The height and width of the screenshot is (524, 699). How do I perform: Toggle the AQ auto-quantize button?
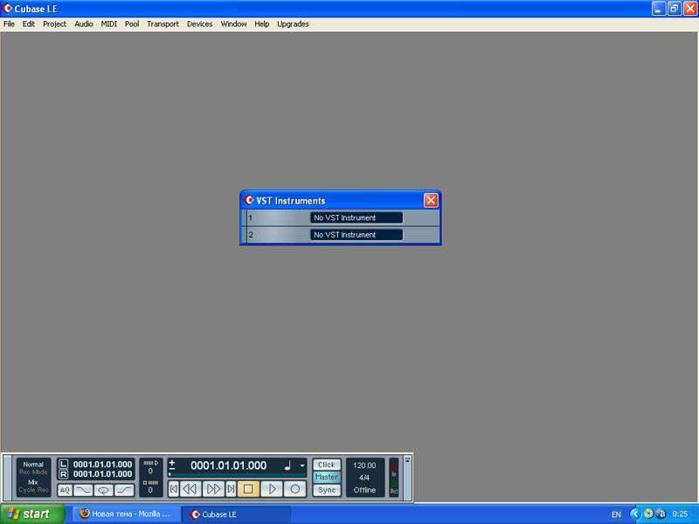coord(65,490)
